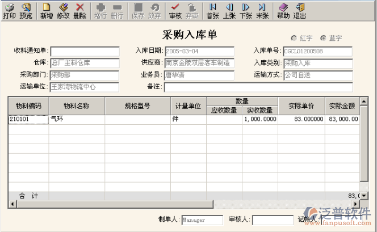Select the 蓝字 radio button
Screen dimensions: 377x232
click(323, 38)
